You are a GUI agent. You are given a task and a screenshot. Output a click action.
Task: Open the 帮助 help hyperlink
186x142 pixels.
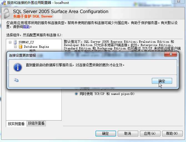click(26, 27)
